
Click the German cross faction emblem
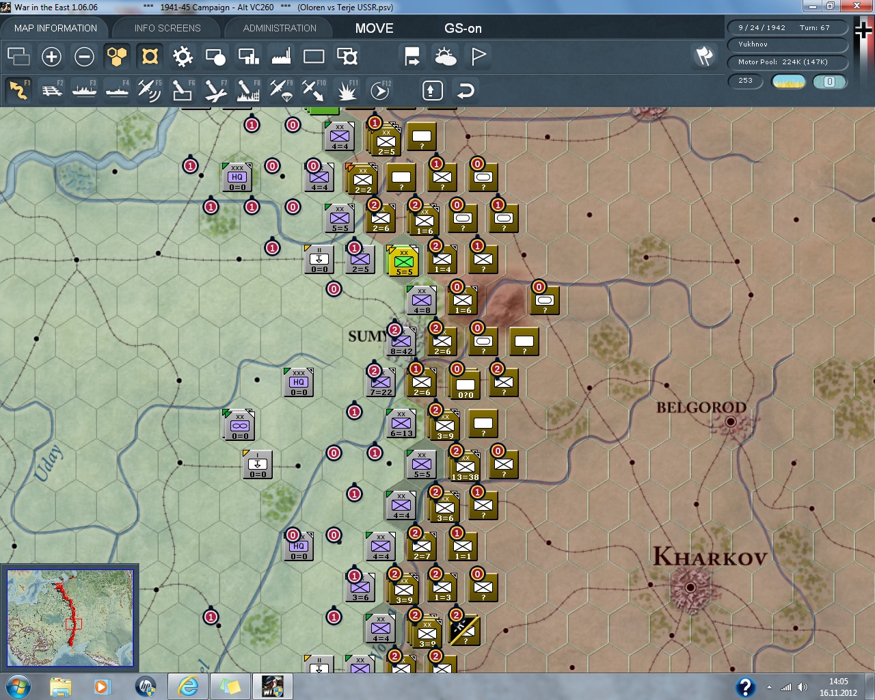(x=864, y=31)
